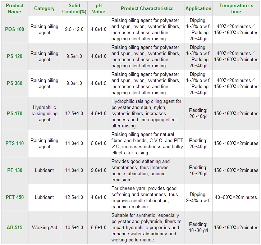Screen dimensions: 261x245
Task: Click the Application column header
Action: 198,8
